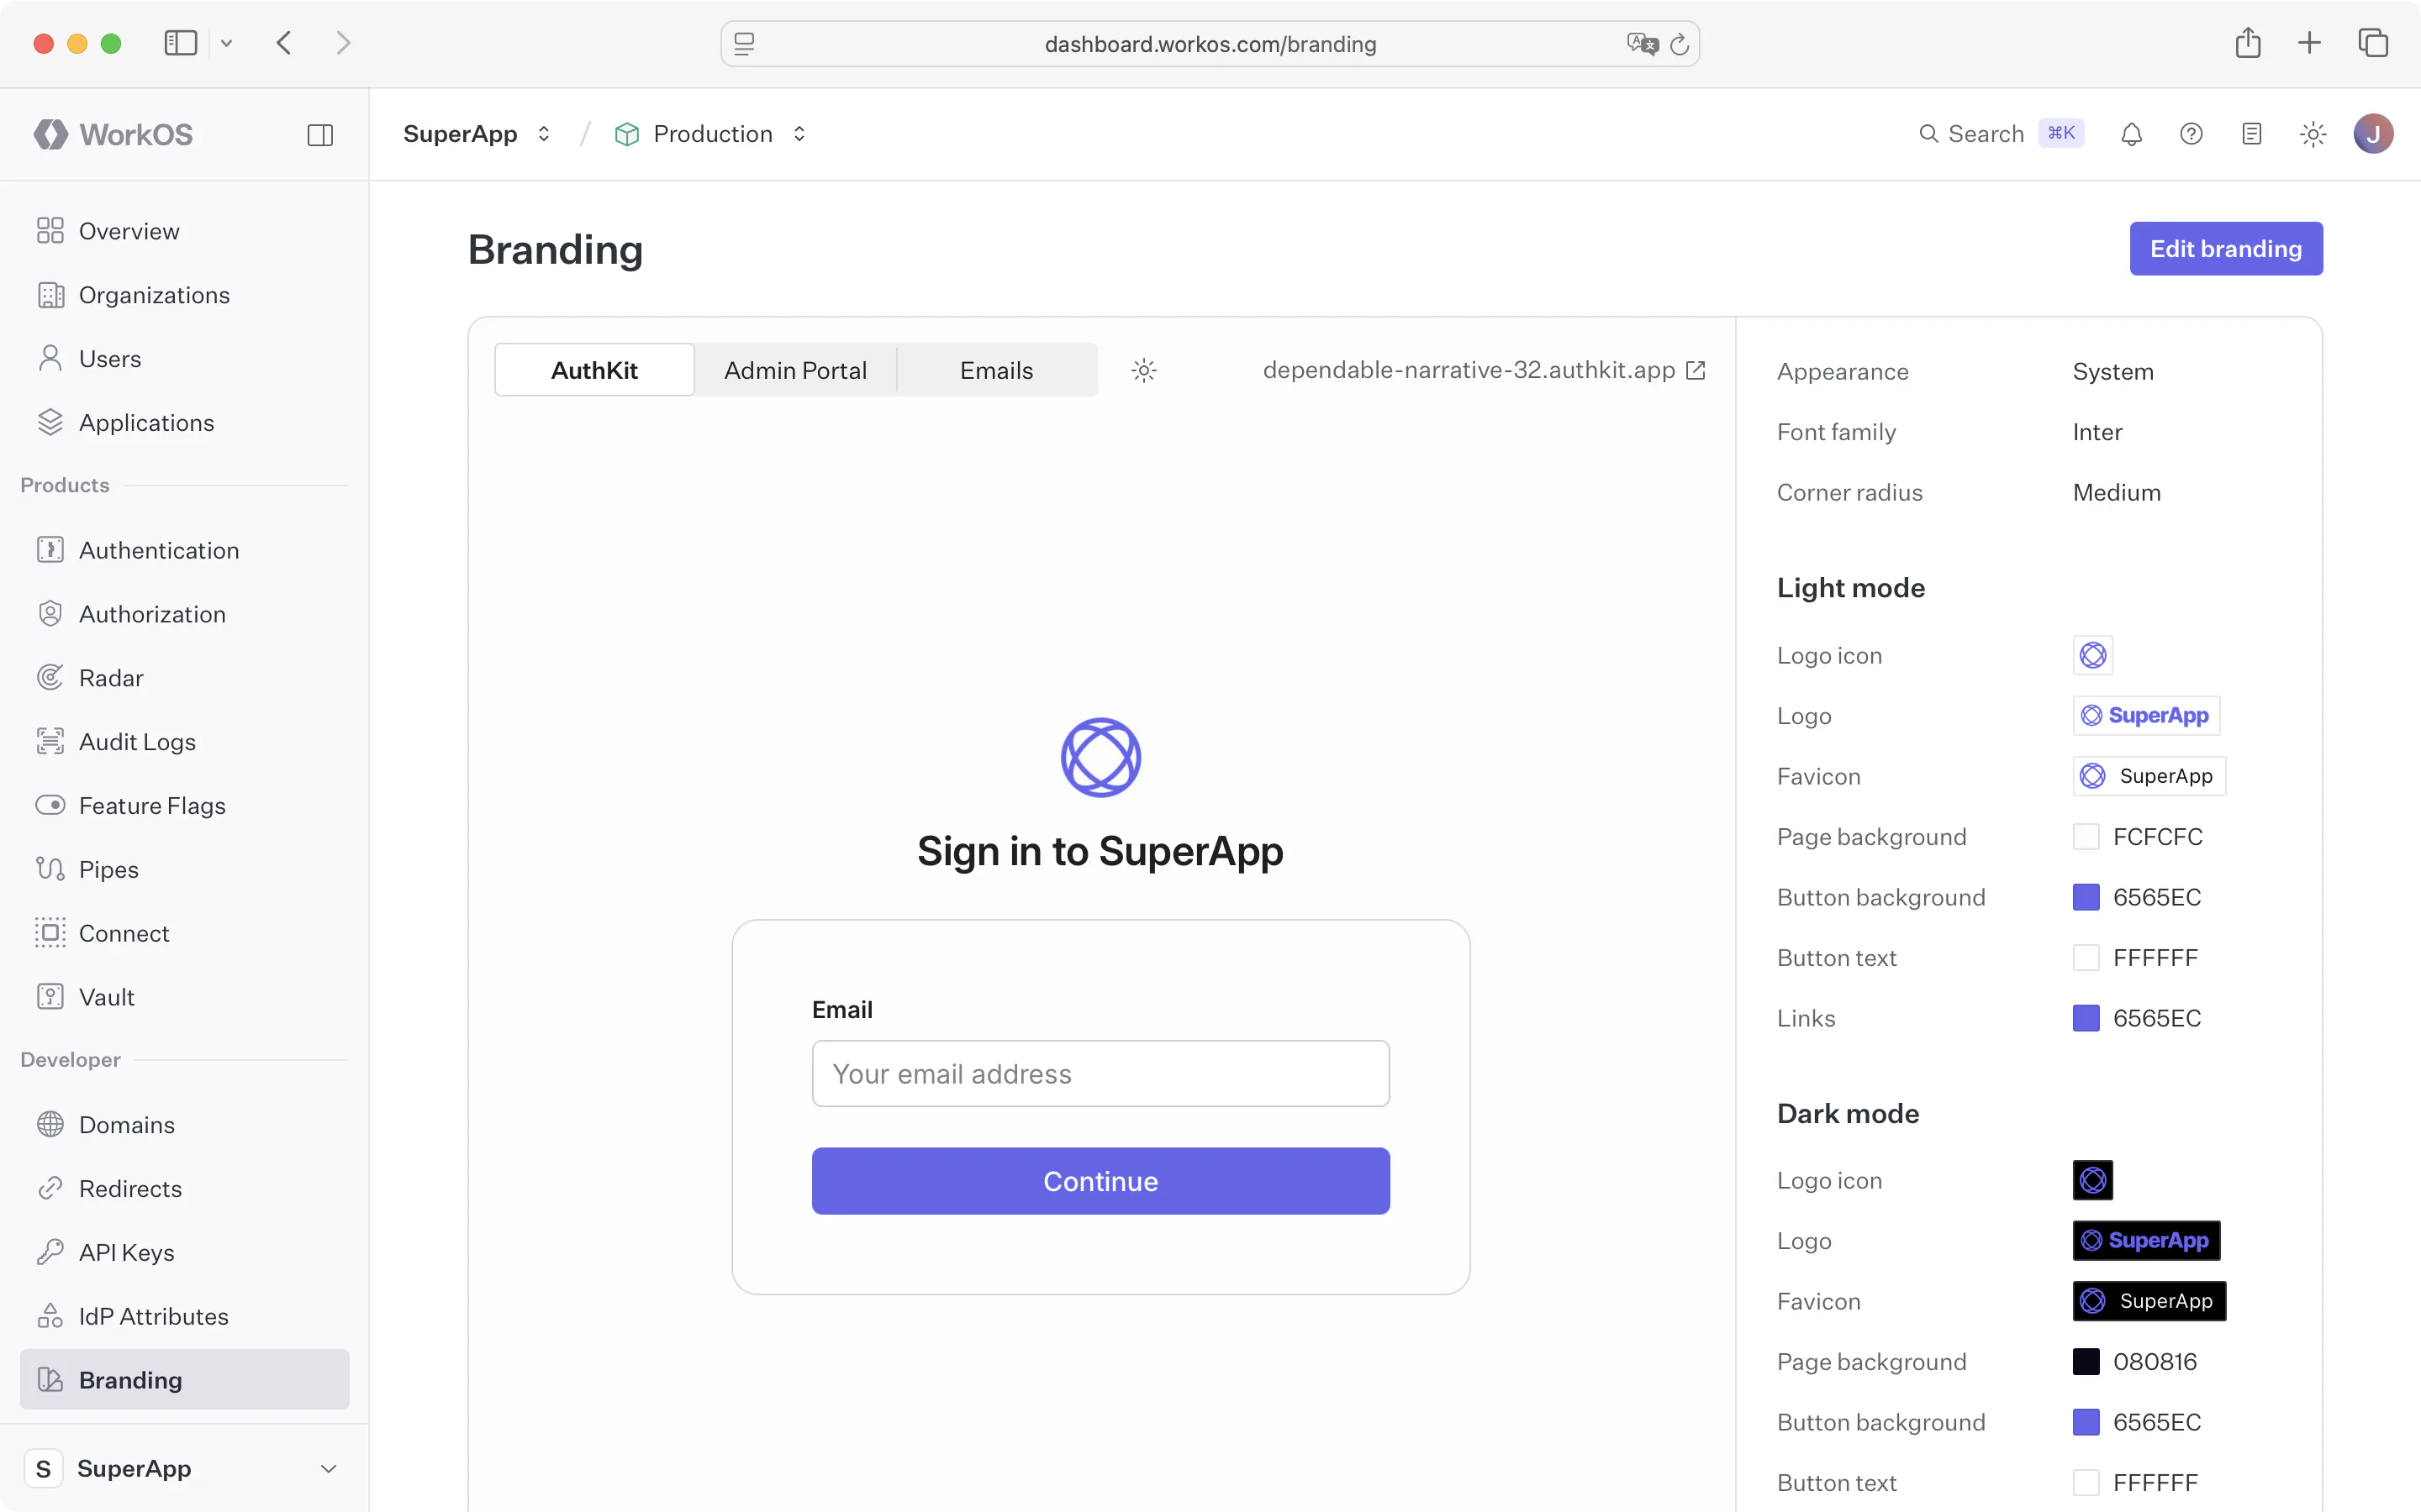Click the Links 6565EC color swatch
The height and width of the screenshot is (1512, 2421).
pyautogui.click(x=2086, y=1018)
